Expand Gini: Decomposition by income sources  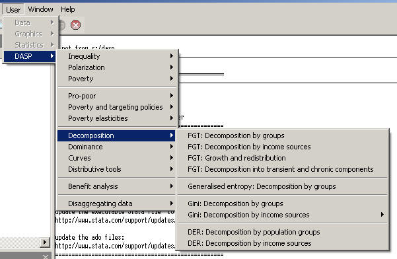point(283,215)
